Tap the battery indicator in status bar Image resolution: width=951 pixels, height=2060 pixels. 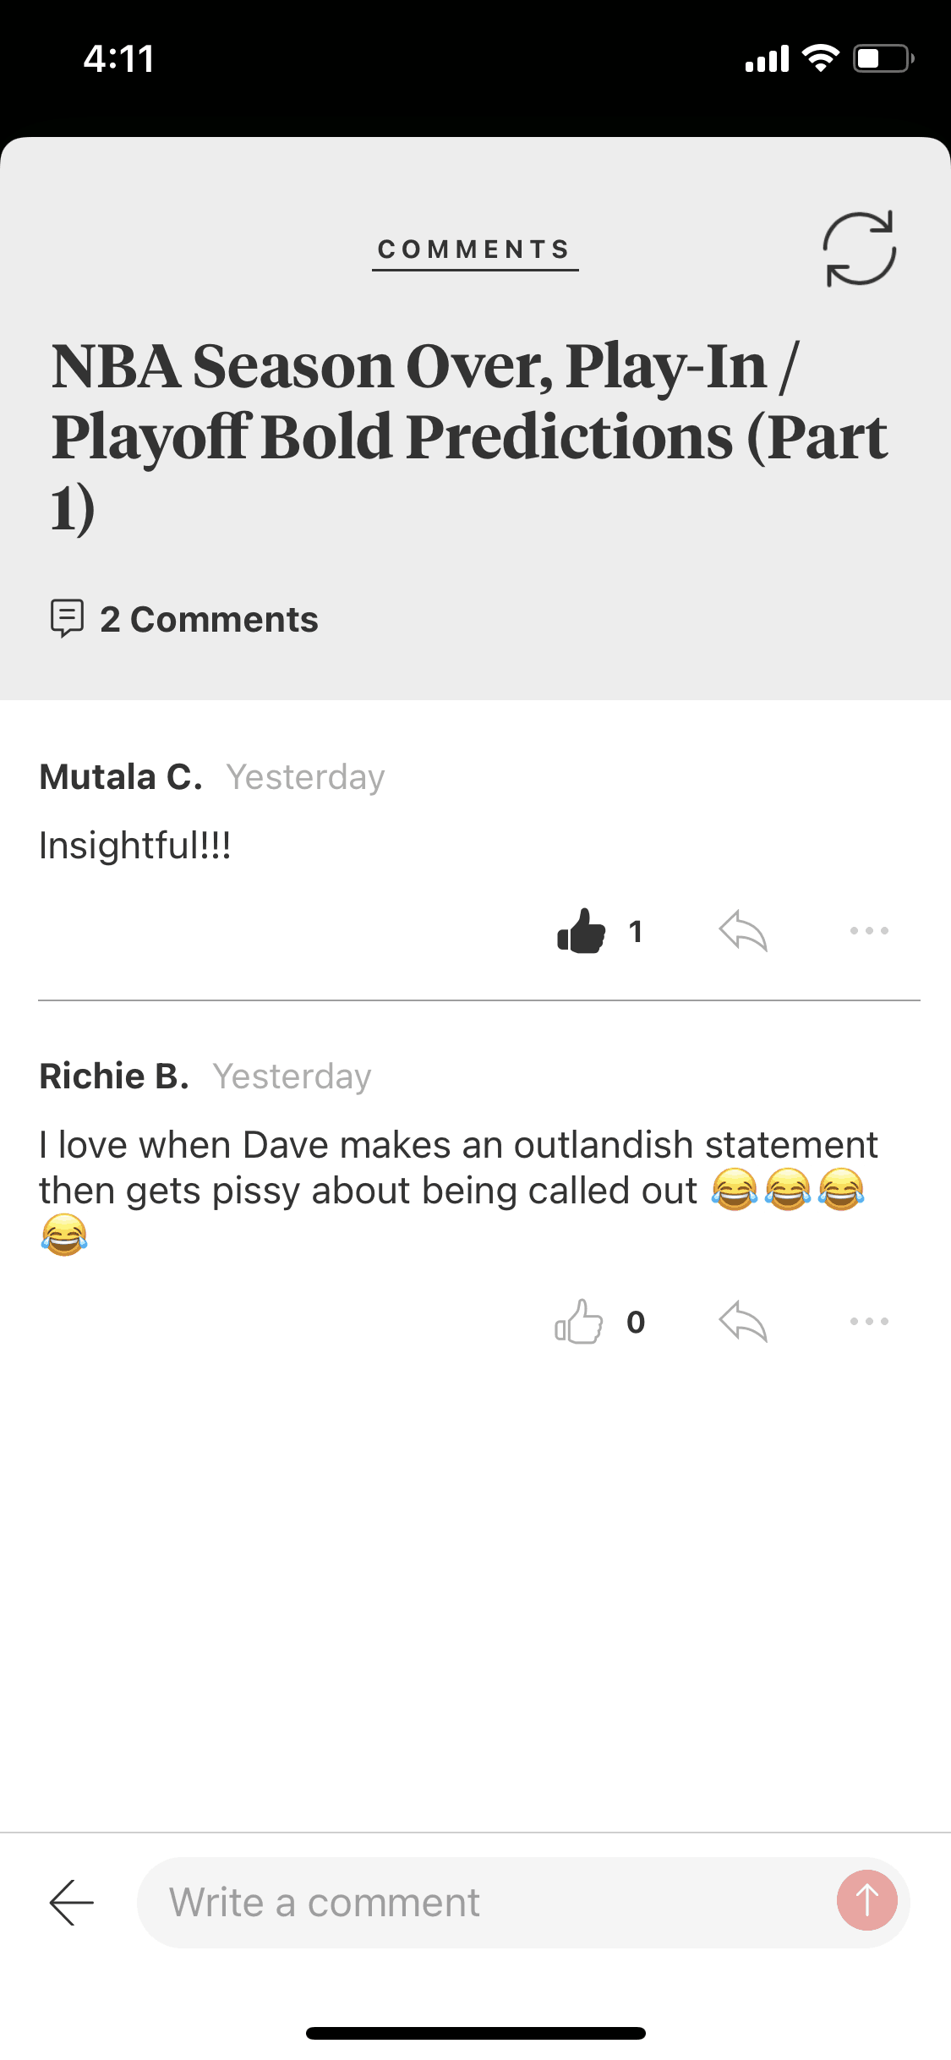883,58
